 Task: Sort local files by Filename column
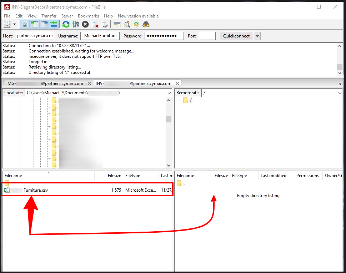tap(48, 176)
